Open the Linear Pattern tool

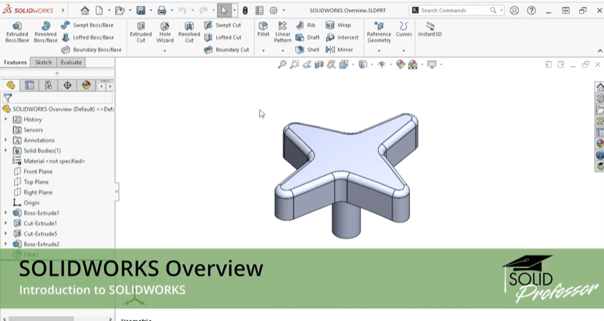(x=283, y=31)
